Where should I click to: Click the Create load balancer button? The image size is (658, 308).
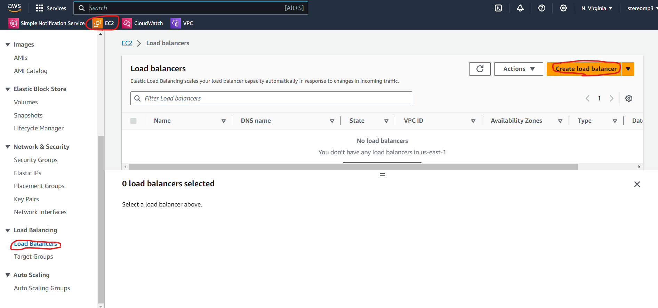(584, 69)
